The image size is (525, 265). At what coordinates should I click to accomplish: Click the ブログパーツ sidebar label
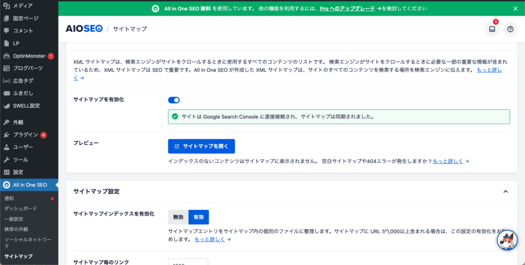28,68
